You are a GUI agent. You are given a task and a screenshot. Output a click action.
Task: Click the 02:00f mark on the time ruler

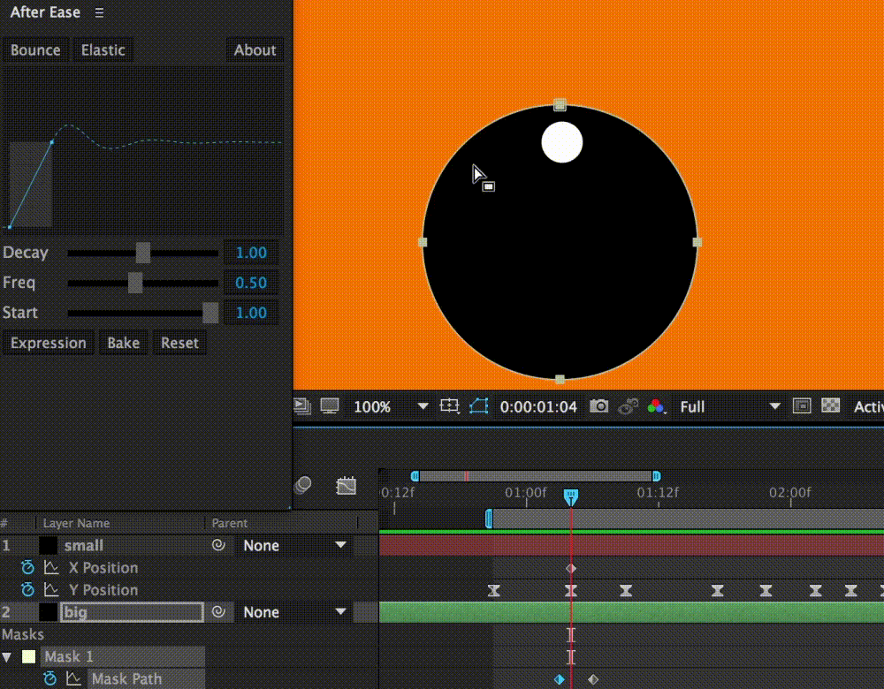click(789, 493)
